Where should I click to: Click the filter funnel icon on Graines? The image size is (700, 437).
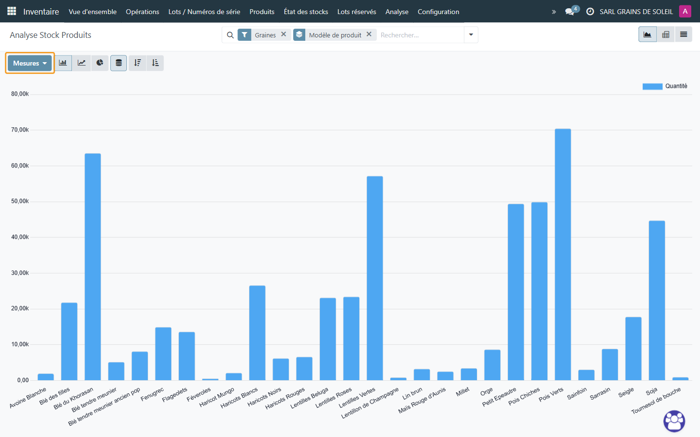(x=245, y=35)
